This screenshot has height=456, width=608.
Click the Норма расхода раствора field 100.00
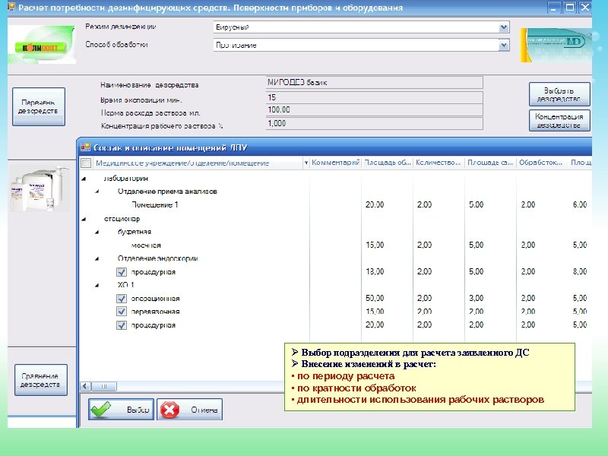[x=374, y=109]
